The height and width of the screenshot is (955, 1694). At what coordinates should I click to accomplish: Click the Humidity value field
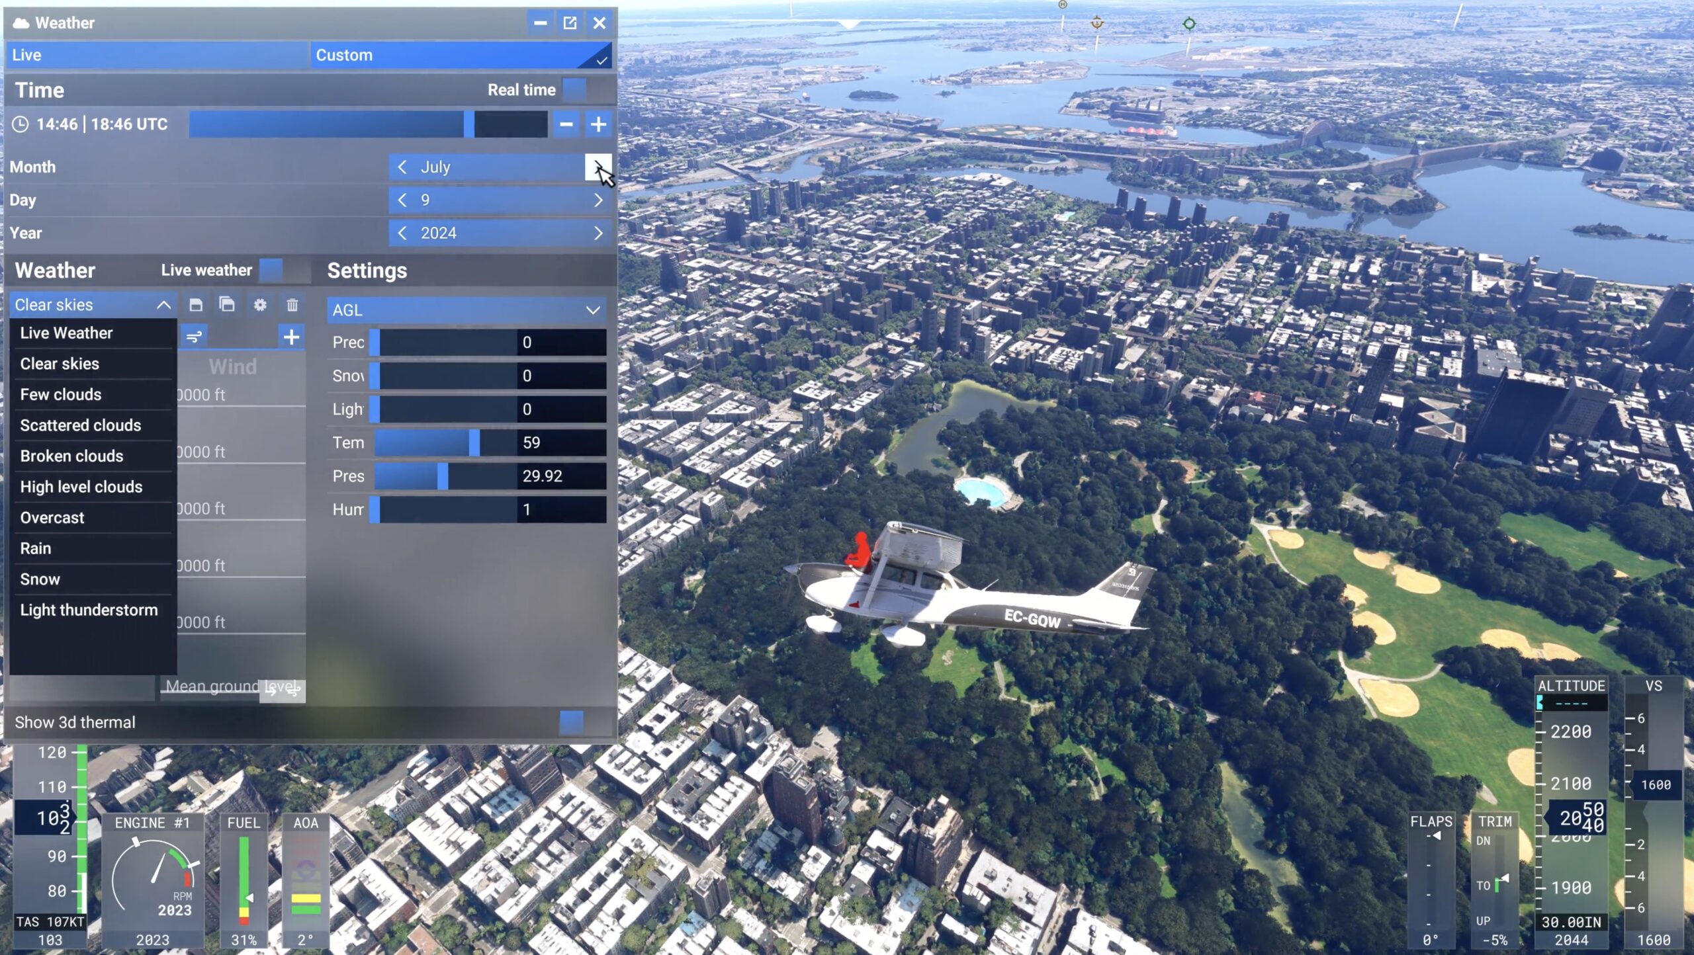[561, 510]
